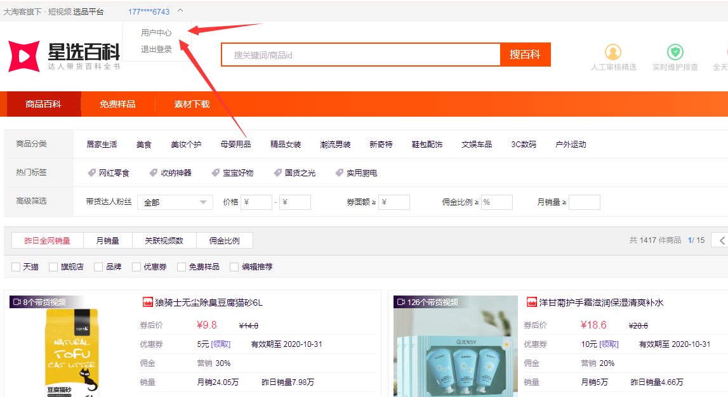Screen dimensions: 728x397
Task: Switch to the 免费样品 navigation tab
Action: pos(117,104)
